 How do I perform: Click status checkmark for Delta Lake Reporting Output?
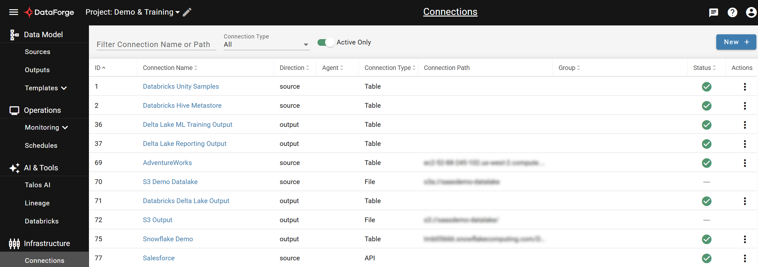[707, 144]
